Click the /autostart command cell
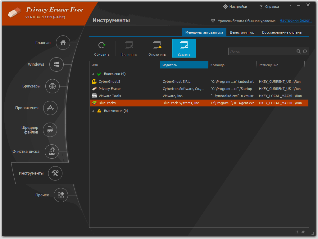318x239 pixels. click(232, 82)
